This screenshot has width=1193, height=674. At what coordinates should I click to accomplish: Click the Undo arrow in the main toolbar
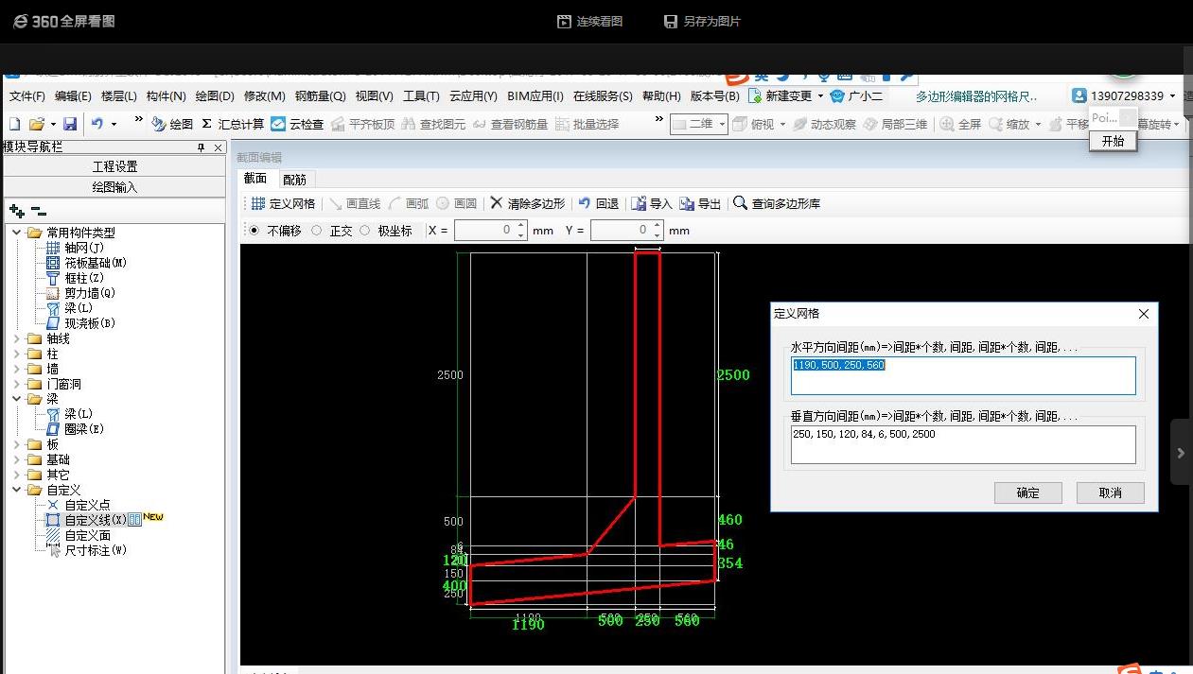96,124
